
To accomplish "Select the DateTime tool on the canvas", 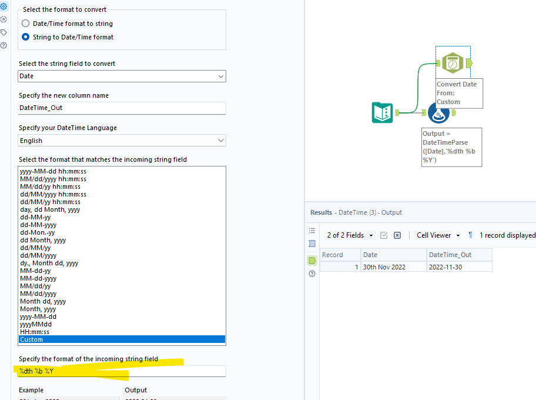I will pos(453,62).
